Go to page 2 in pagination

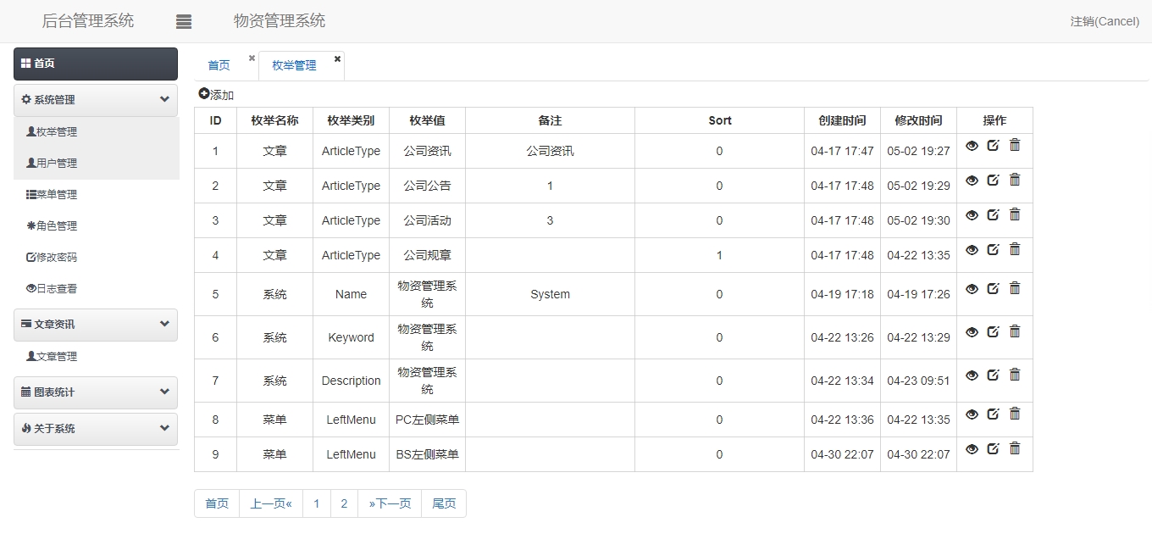pos(344,503)
